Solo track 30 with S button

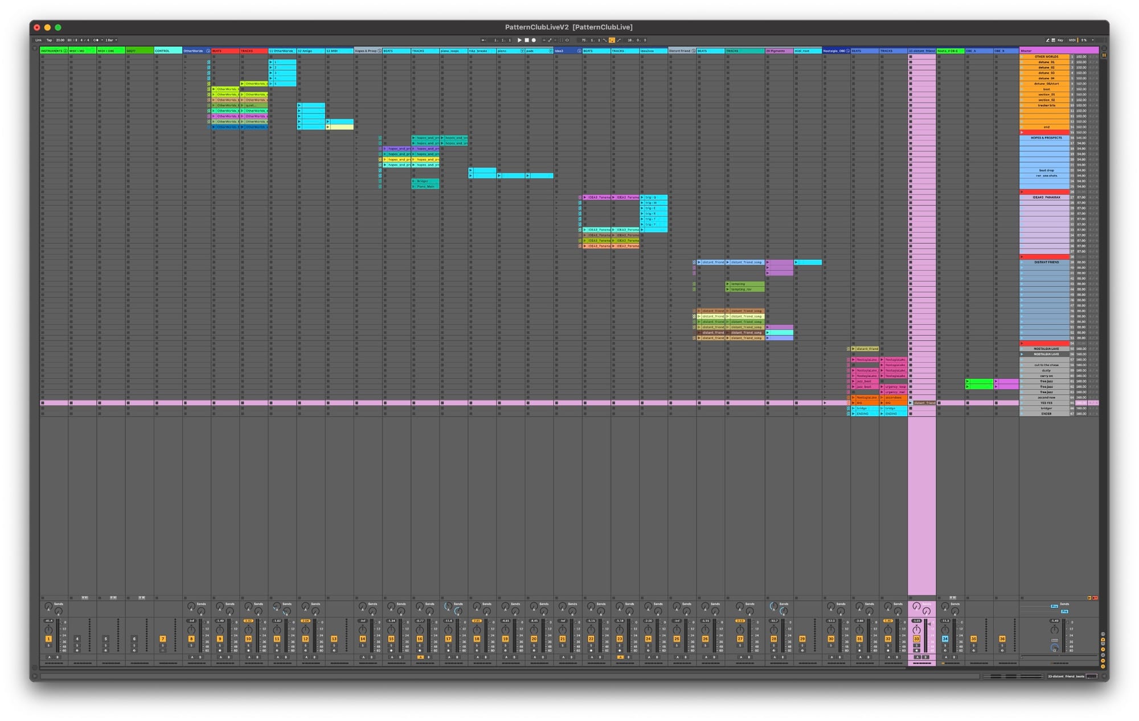[831, 646]
